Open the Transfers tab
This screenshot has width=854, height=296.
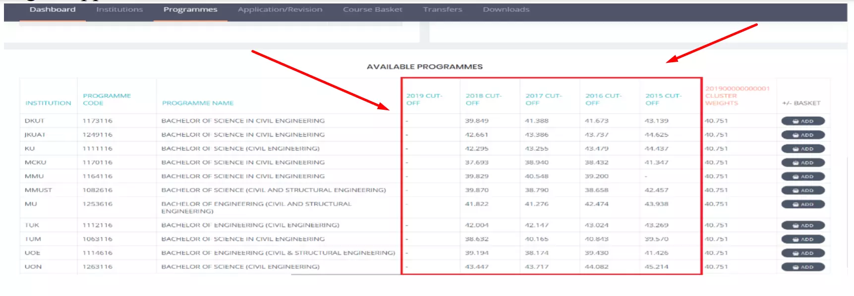coord(443,10)
